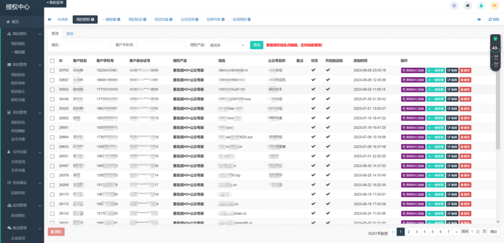Open the settings sliders icon in header
The height and width of the screenshot is (243, 504).
[454, 5]
